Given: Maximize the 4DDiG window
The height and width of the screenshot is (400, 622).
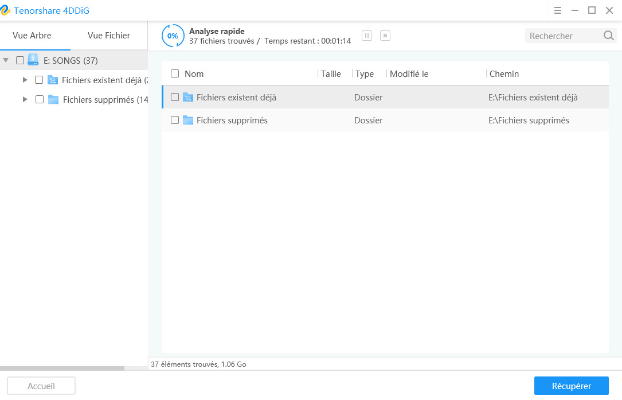Looking at the screenshot, I should click(x=592, y=10).
